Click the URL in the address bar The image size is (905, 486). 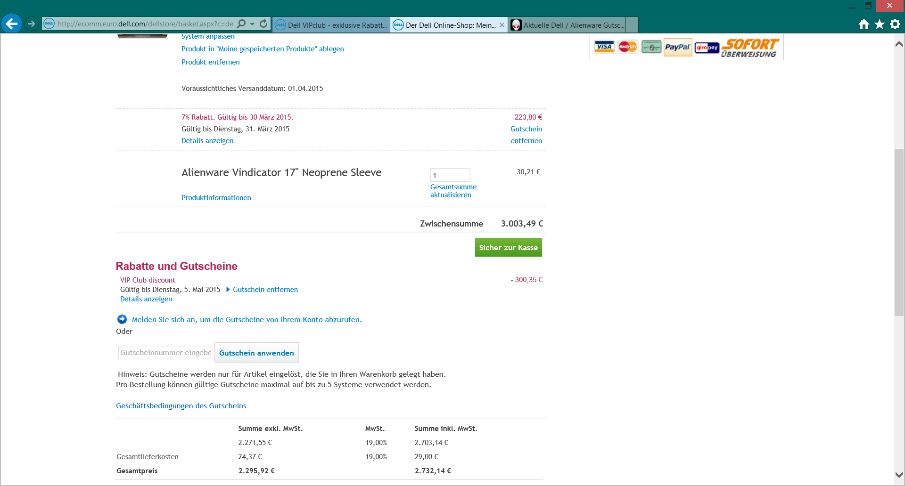pyautogui.click(x=145, y=24)
